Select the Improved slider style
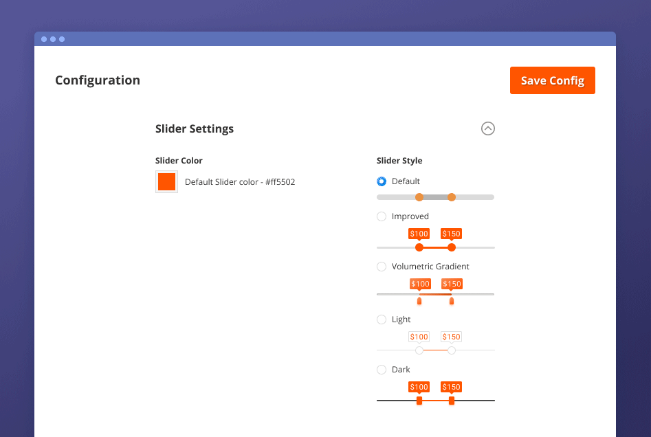Image resolution: width=651 pixels, height=437 pixels. pos(382,216)
